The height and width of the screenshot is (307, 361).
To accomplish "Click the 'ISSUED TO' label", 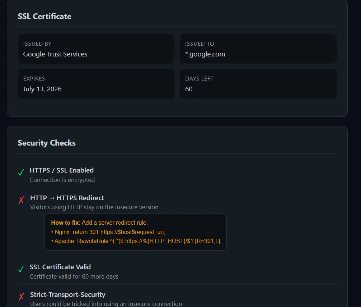I will click(200, 44).
